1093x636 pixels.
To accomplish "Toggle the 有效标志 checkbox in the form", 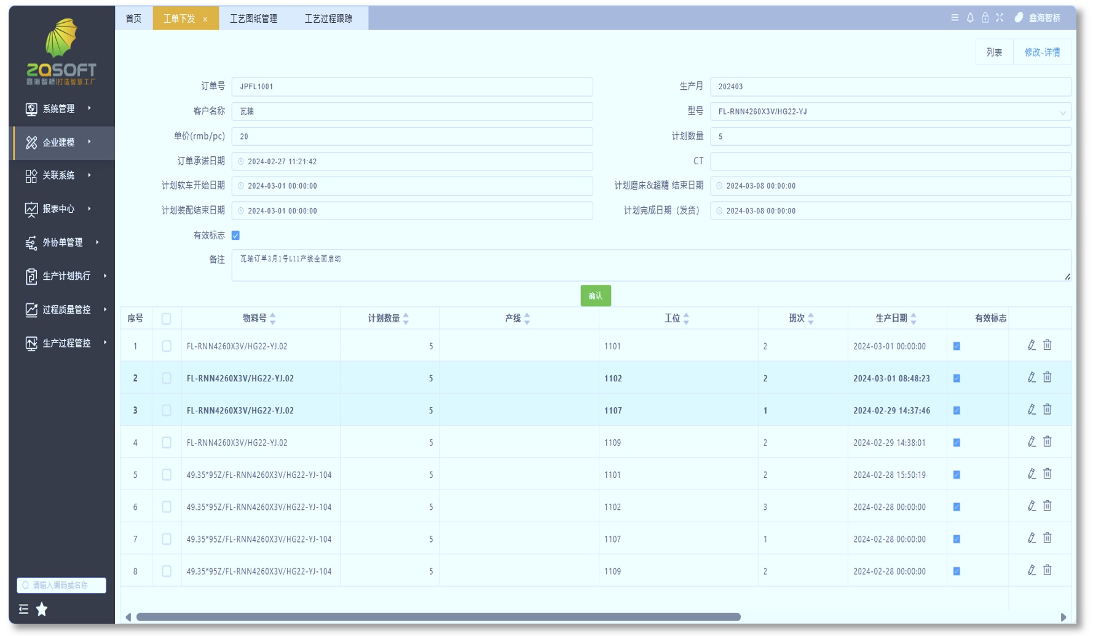I will 235,236.
